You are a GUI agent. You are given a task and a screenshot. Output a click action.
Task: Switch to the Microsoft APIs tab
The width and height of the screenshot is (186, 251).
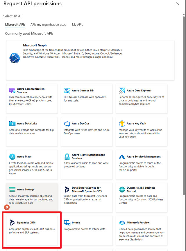pos(15,25)
